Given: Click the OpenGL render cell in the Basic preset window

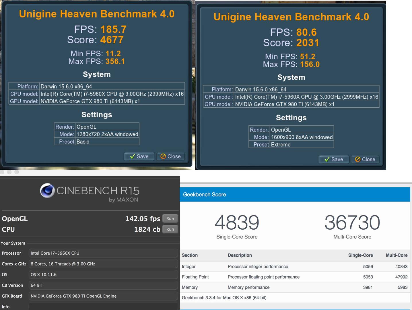Looking at the screenshot, I should (x=107, y=127).
